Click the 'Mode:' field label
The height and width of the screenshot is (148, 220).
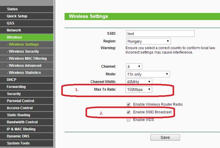point(111,74)
